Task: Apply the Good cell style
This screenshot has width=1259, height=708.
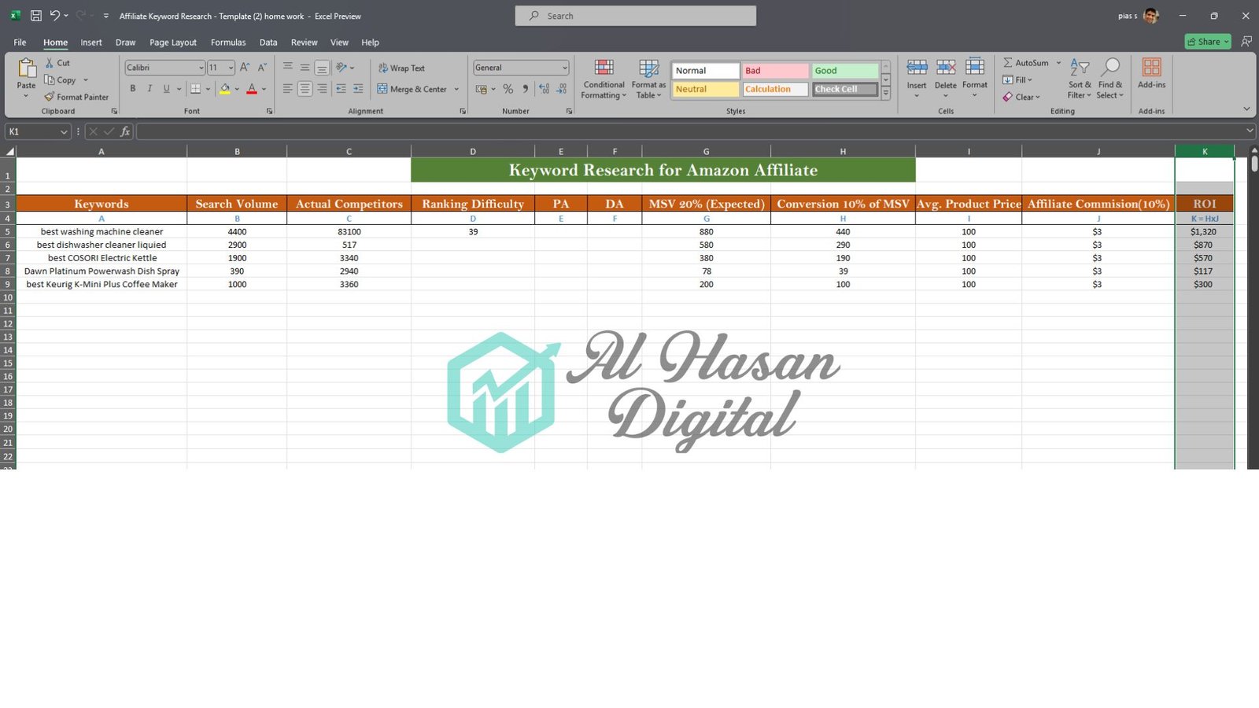Action: (844, 71)
